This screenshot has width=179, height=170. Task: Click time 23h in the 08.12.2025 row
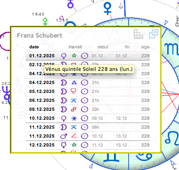tap(95, 109)
